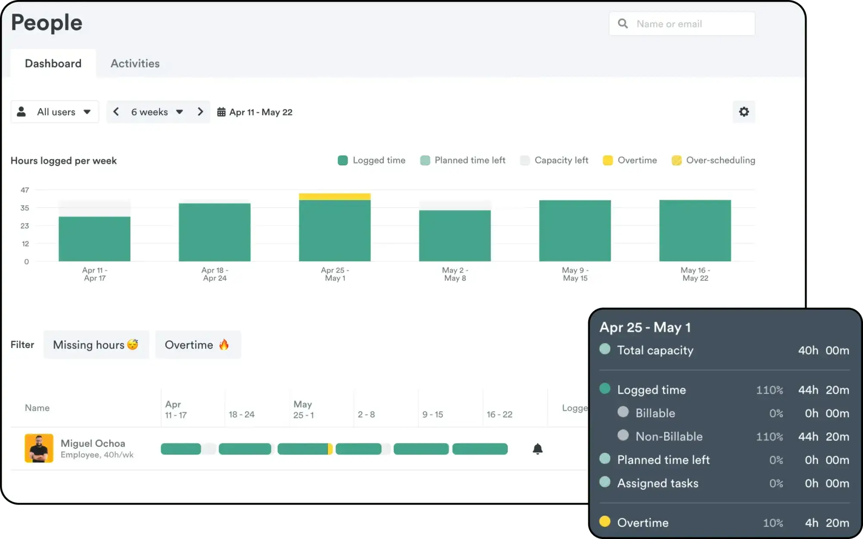Screen dimensions: 863x539
Task: Toggle Over-scheduling legend series
Action: (x=713, y=160)
